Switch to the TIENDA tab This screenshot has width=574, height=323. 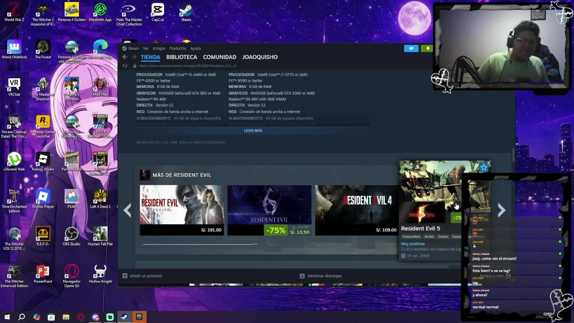[150, 57]
